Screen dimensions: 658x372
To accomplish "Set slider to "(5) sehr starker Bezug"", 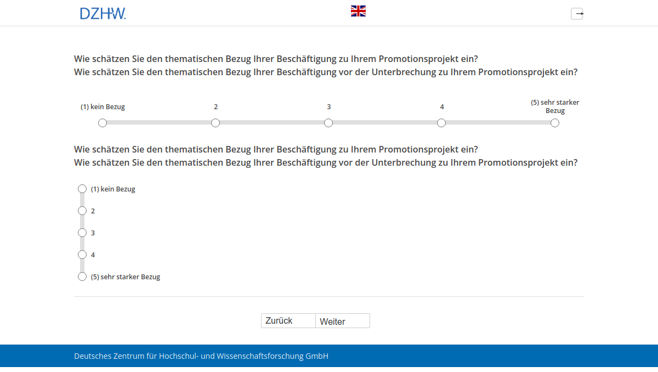I will [554, 123].
